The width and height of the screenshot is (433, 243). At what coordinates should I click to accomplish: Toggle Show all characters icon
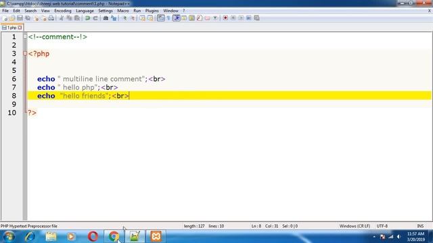168,18
